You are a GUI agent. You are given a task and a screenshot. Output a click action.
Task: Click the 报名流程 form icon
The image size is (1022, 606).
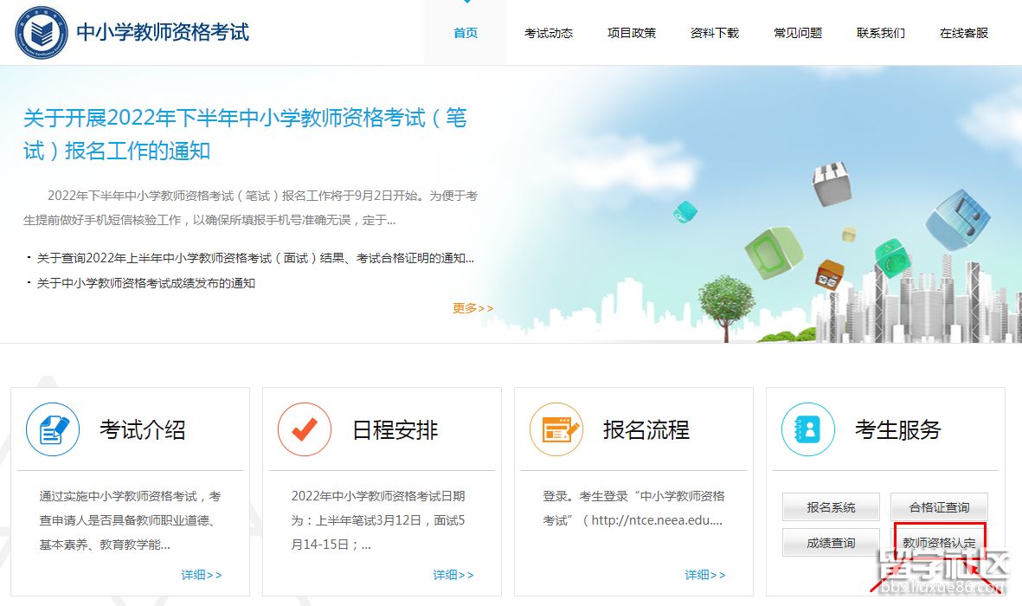click(x=556, y=429)
